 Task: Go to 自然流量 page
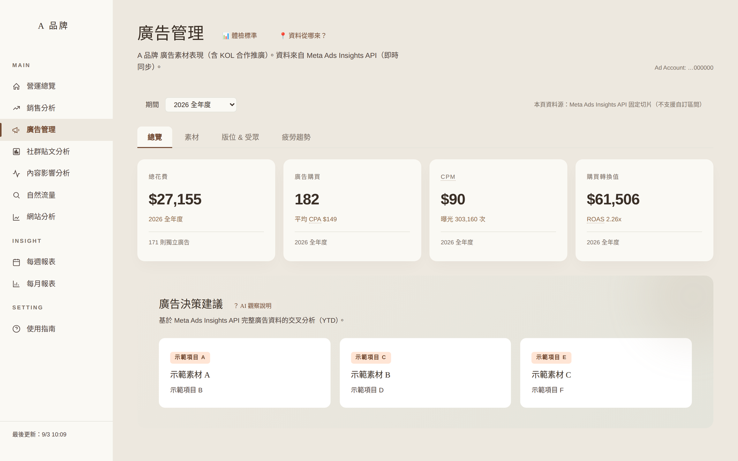(x=56, y=195)
